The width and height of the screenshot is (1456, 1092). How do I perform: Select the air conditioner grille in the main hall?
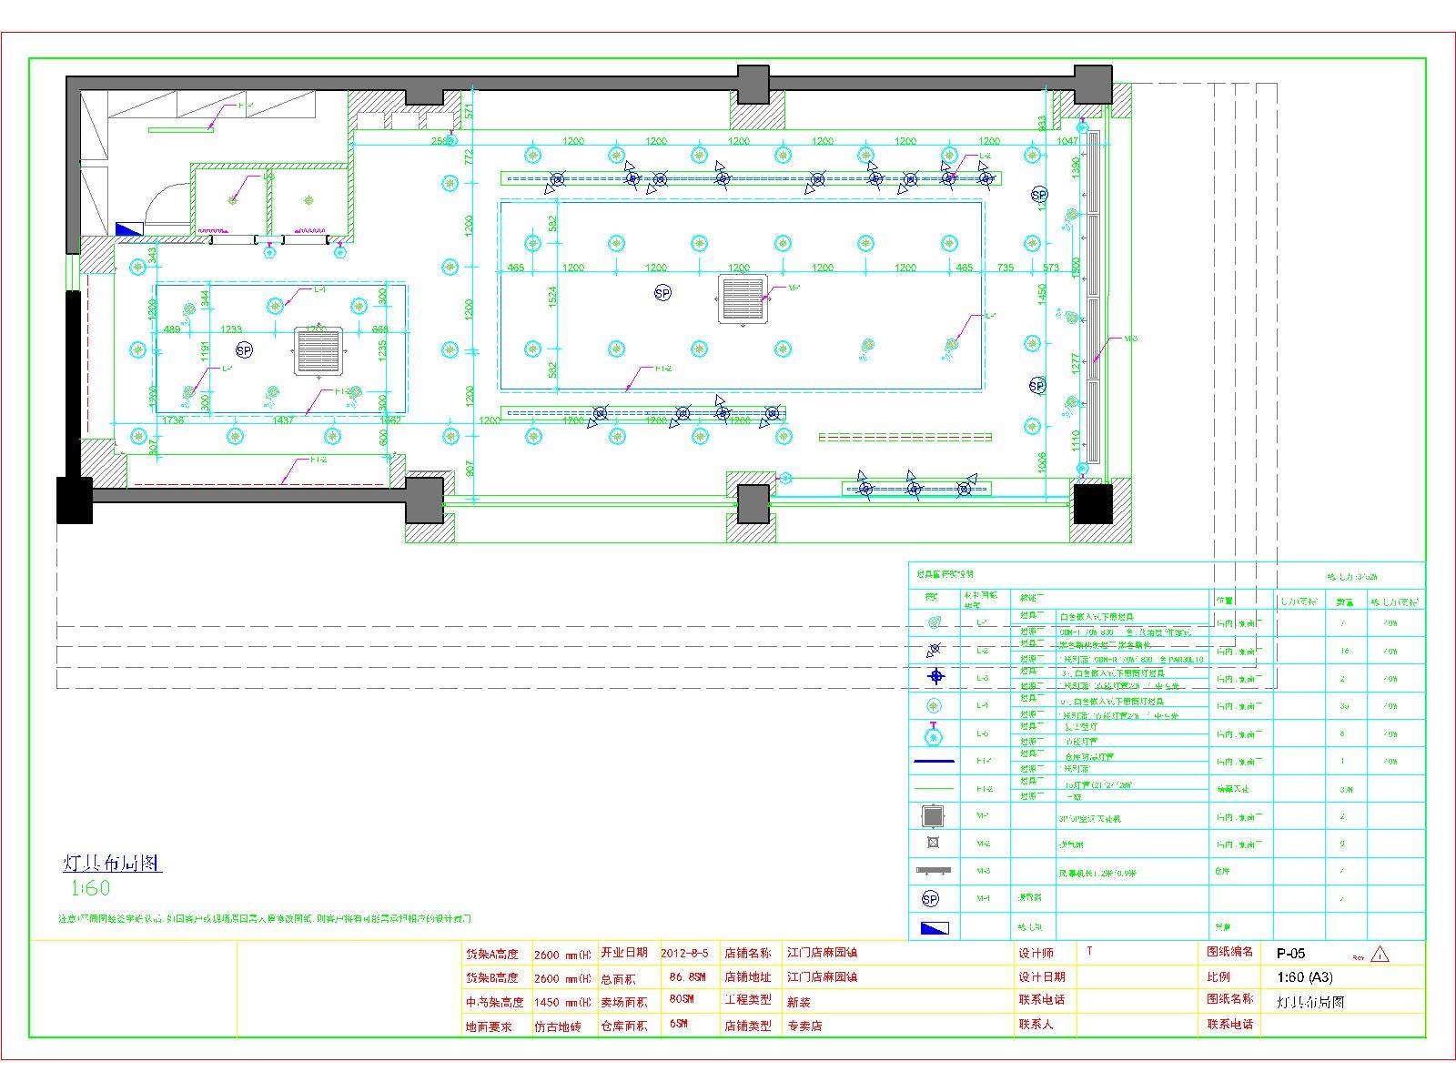743,298
